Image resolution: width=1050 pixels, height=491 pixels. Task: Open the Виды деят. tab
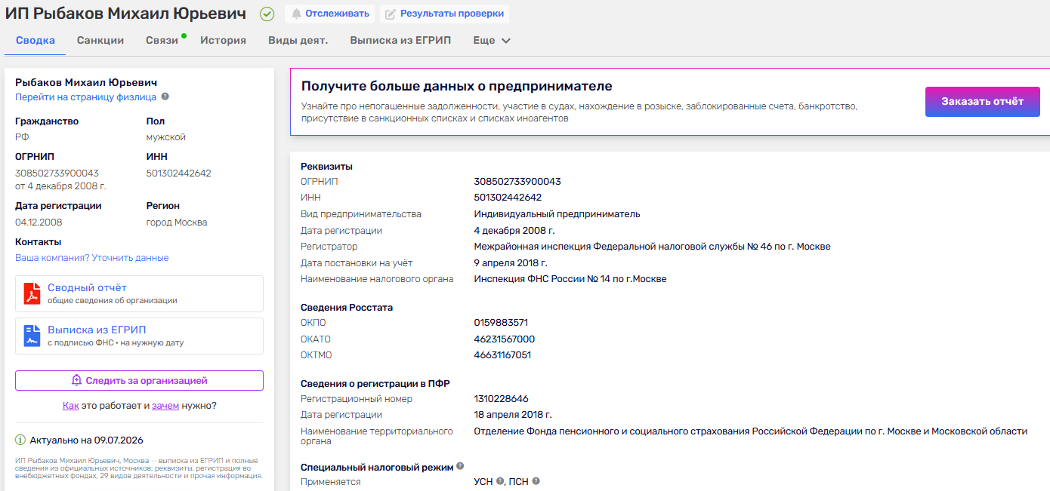point(298,40)
